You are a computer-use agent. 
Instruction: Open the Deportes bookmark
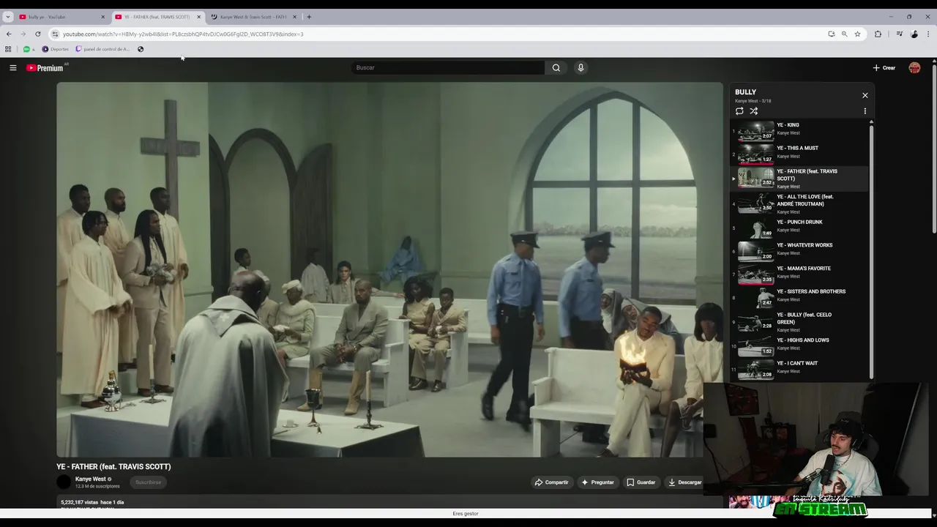click(x=56, y=49)
